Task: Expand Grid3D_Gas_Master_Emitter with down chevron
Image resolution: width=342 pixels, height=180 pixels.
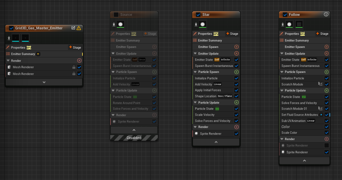Action: [x=44, y=82]
